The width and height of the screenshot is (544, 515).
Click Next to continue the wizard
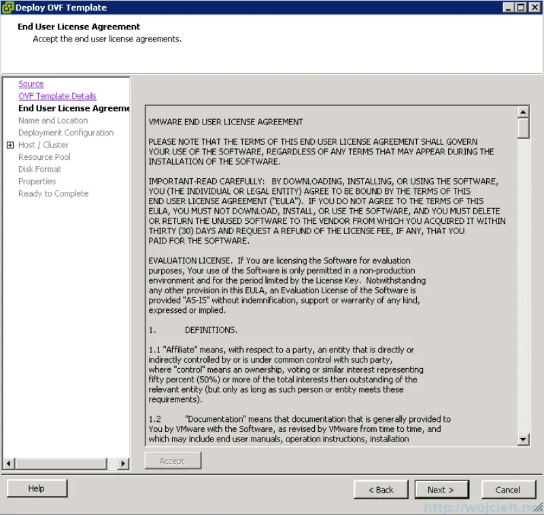click(441, 489)
